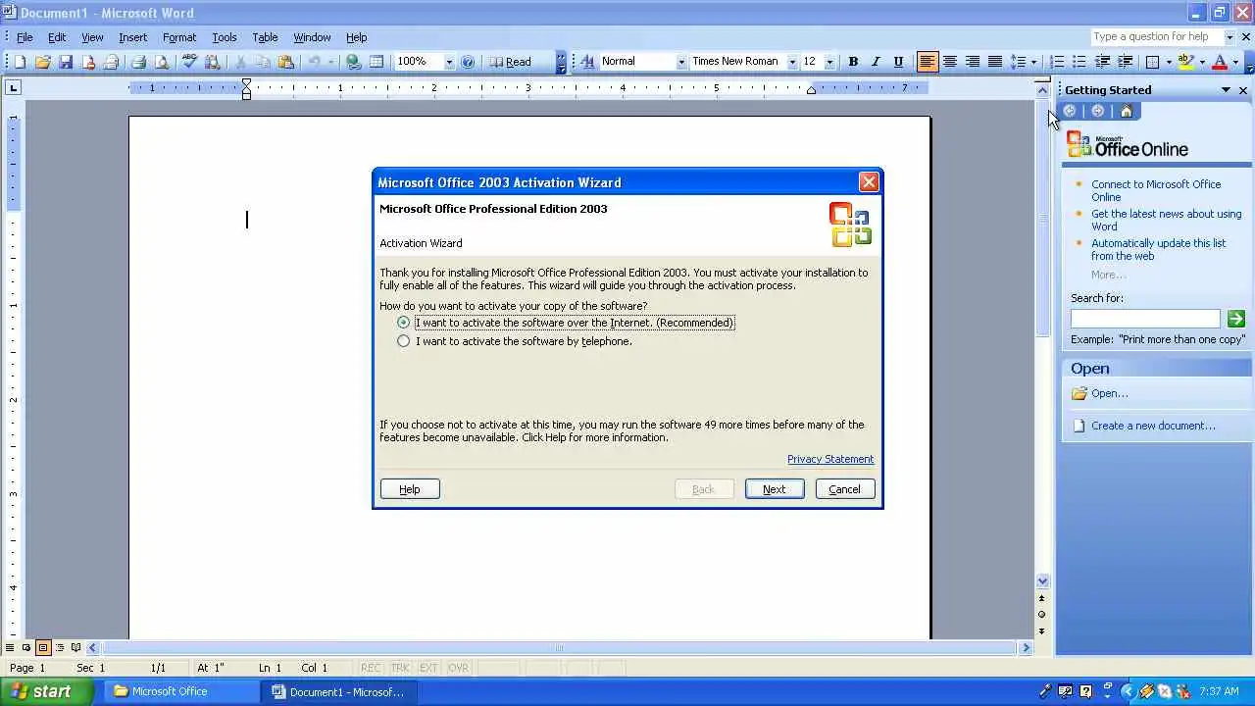Click the Cut scissors icon
Image resolution: width=1255 pixels, height=706 pixels.
point(240,62)
